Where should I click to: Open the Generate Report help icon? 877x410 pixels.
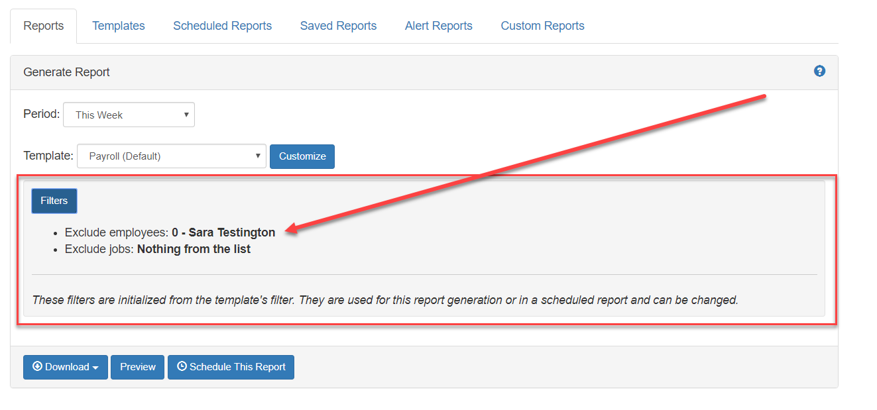coord(820,71)
